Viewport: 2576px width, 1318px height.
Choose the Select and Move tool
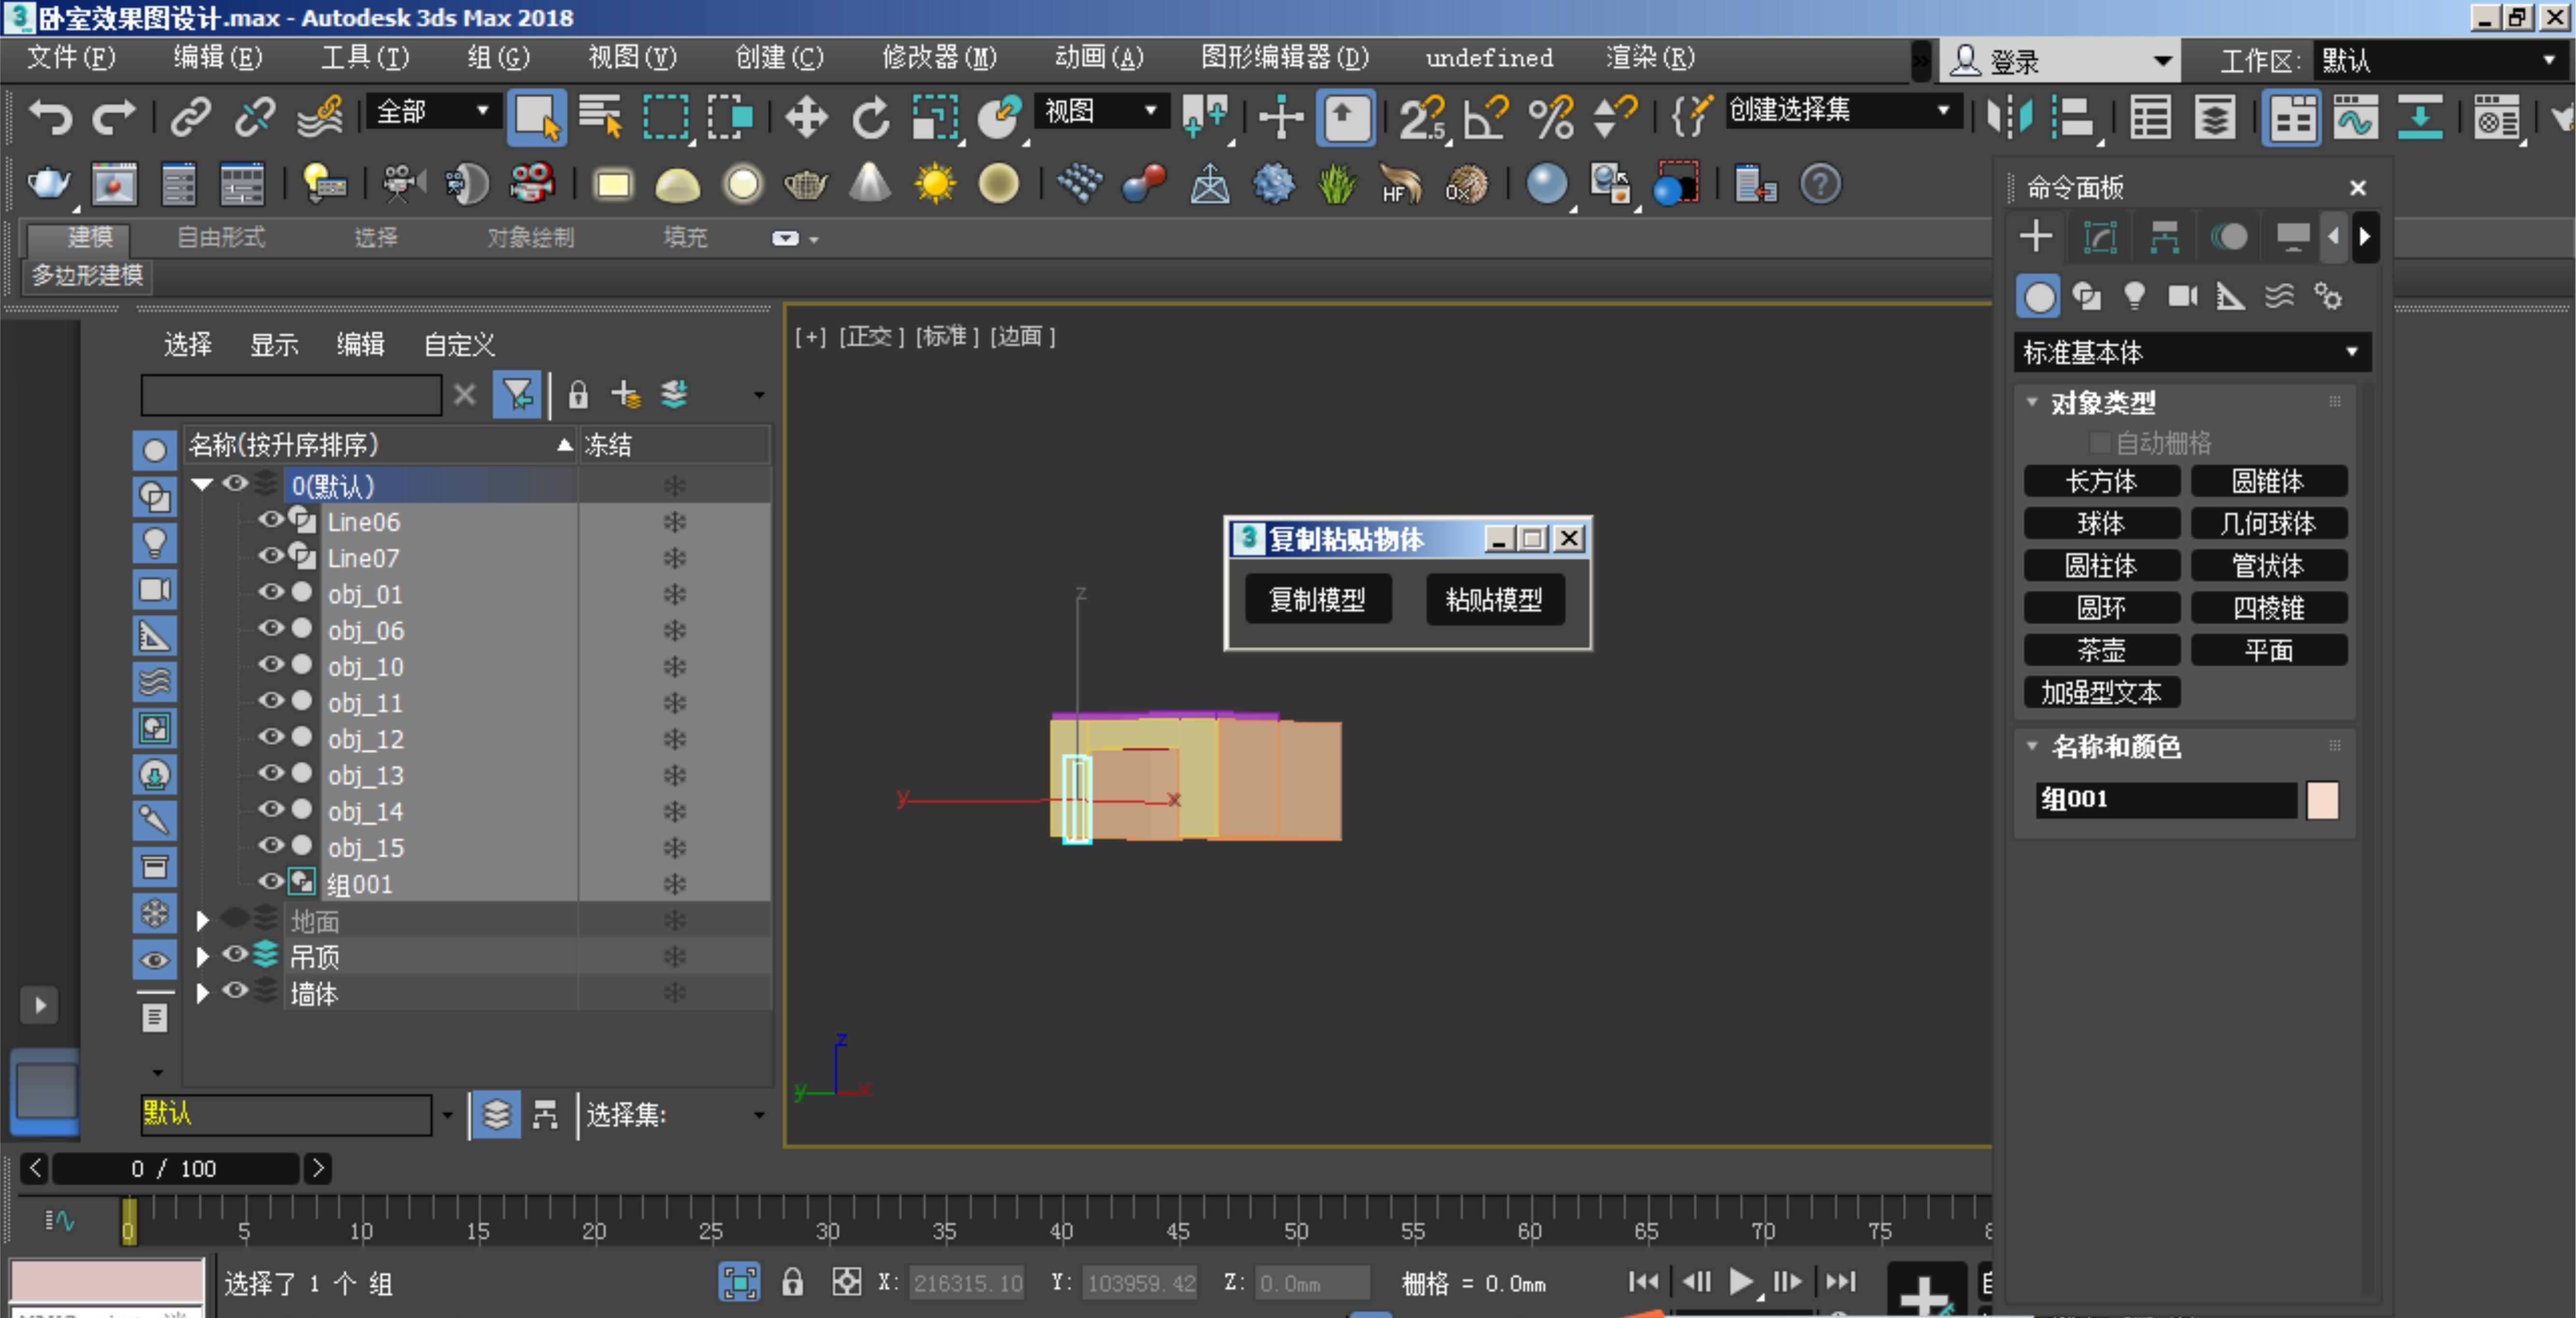806,117
